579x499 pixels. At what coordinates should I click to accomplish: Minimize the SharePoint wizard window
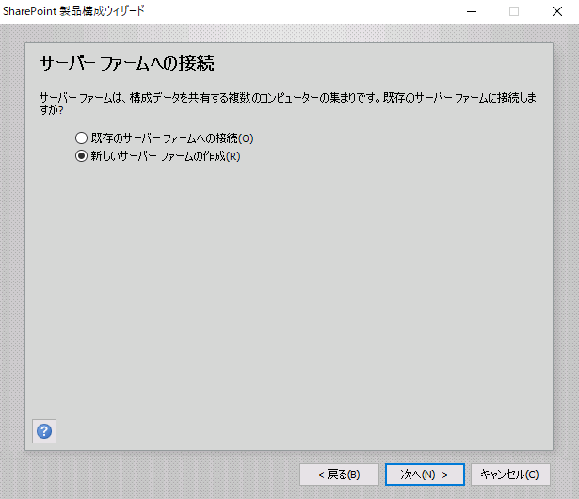tap(472, 11)
